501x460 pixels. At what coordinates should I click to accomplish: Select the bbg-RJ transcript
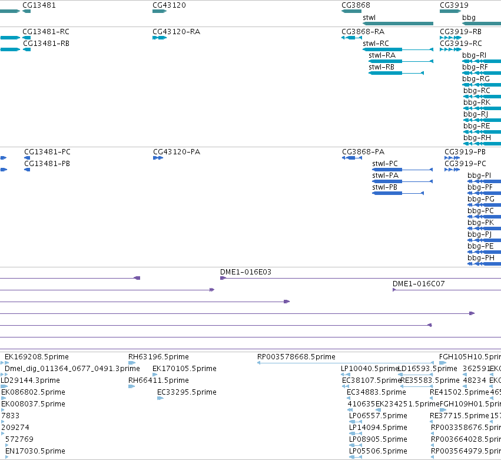click(x=476, y=114)
